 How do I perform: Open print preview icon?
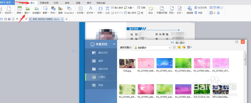[13, 19]
